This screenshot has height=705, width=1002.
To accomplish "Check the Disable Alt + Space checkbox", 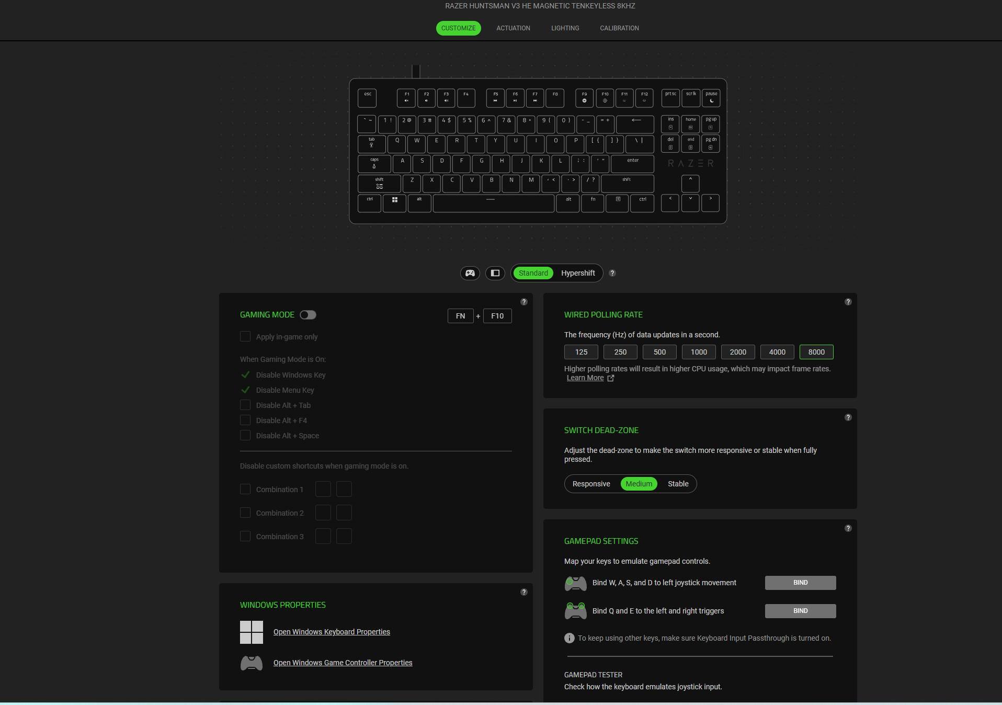I will click(x=245, y=435).
